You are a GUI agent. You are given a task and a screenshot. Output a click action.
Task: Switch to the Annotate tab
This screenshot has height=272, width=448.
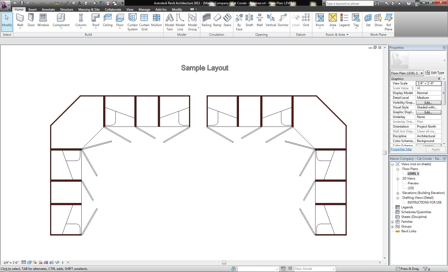(48, 9)
